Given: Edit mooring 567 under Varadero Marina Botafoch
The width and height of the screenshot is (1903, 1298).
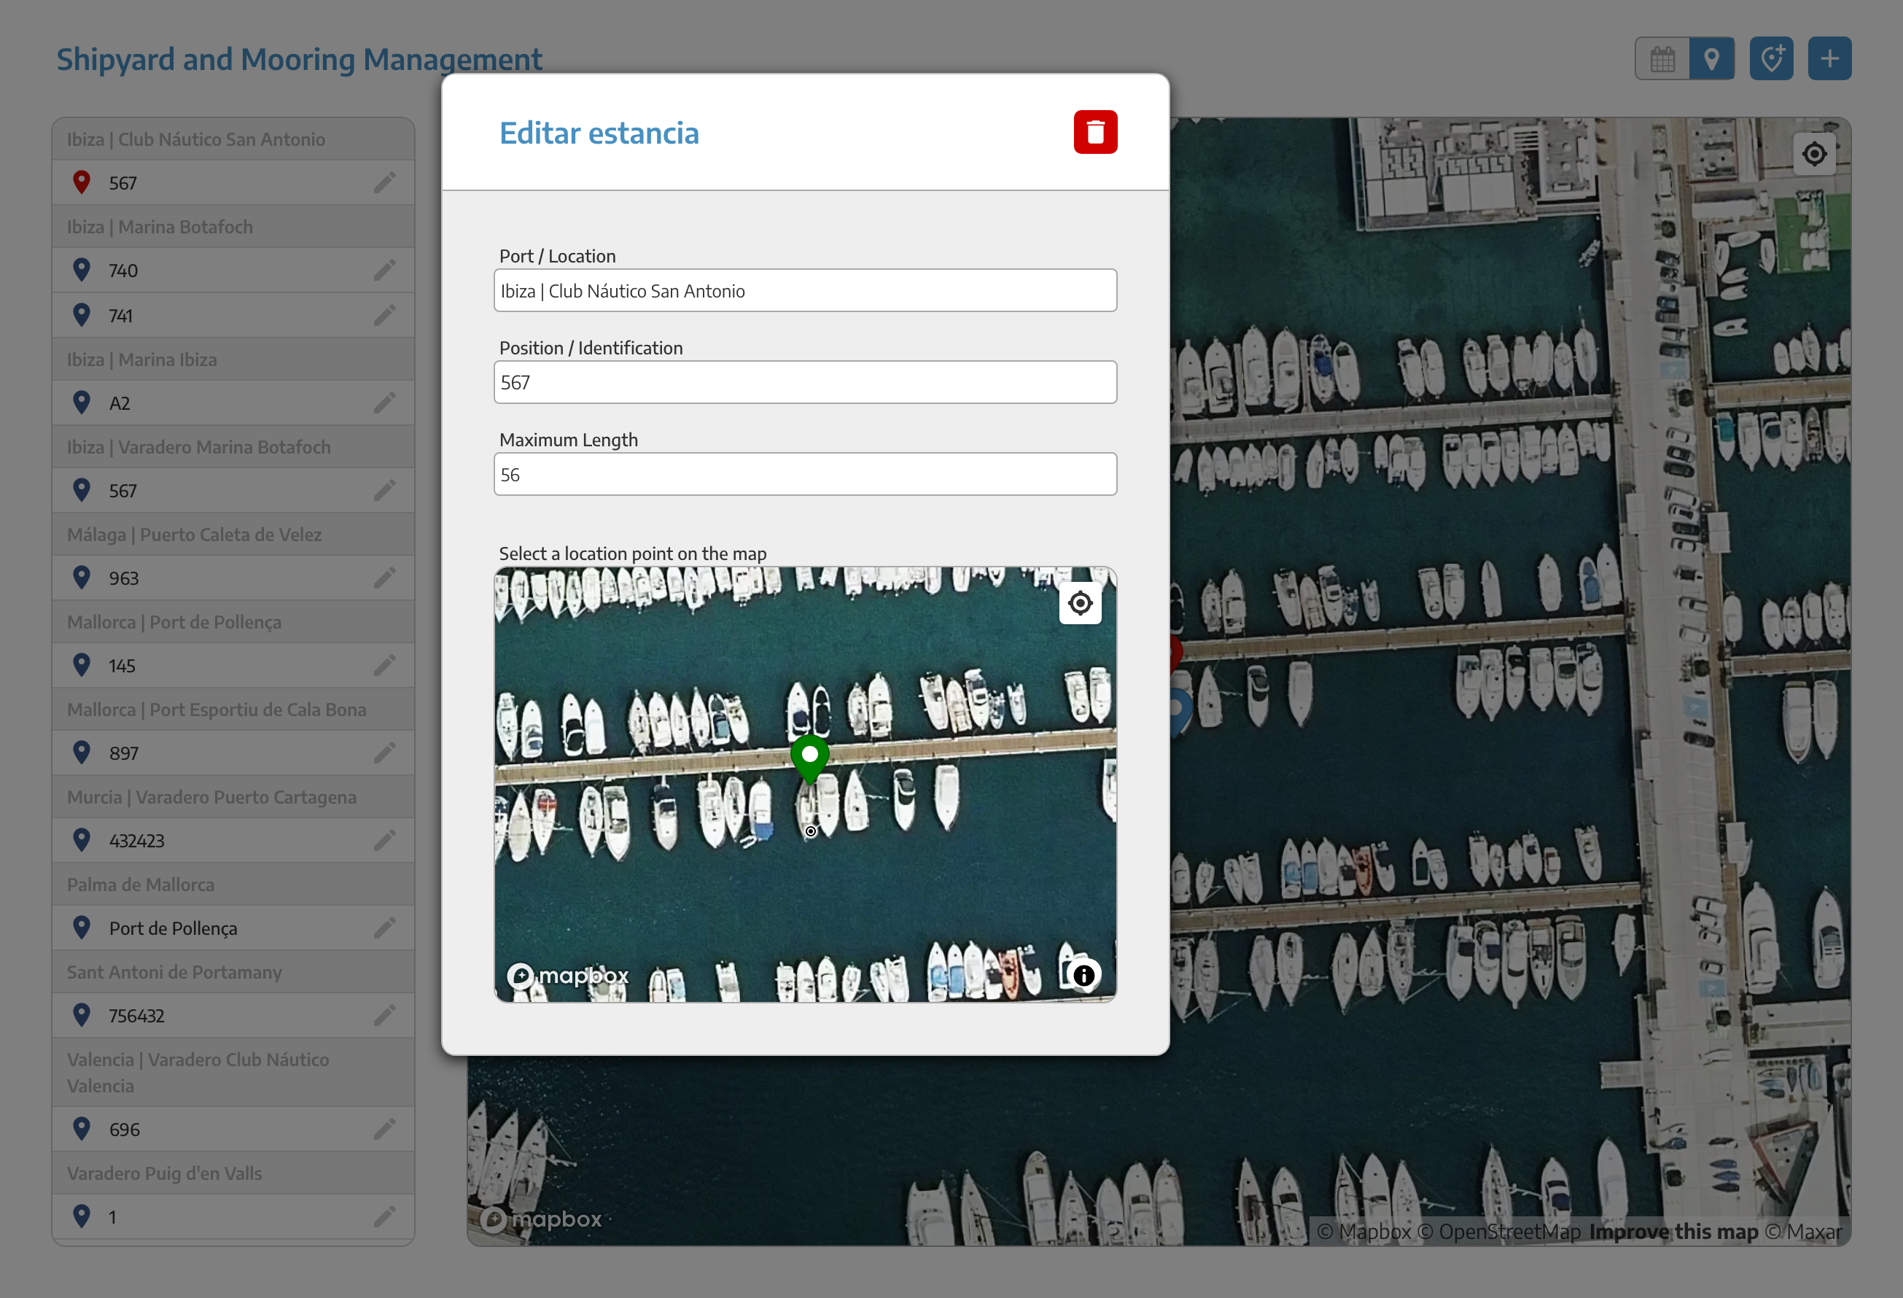Looking at the screenshot, I should (385, 491).
